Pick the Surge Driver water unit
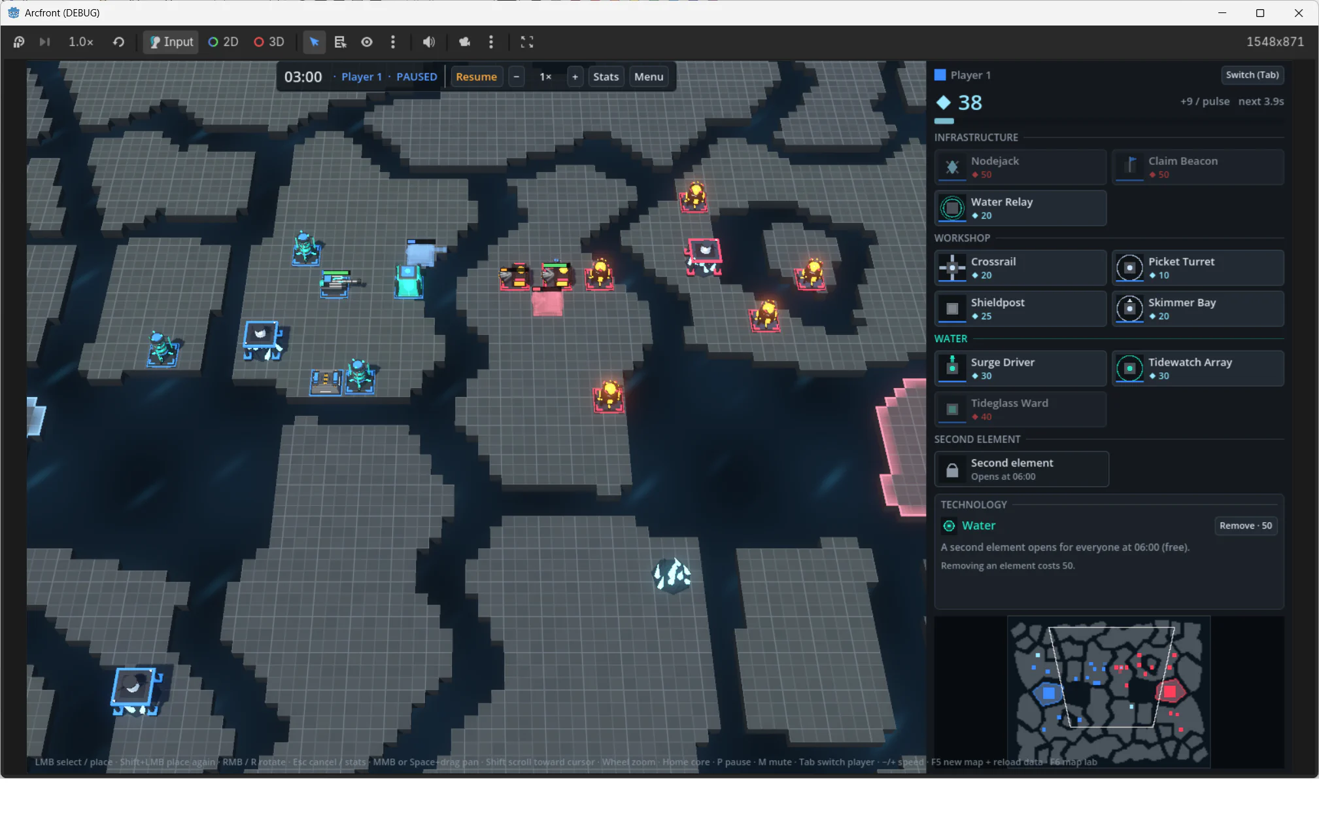This screenshot has height=829, width=1319. tap(1020, 368)
